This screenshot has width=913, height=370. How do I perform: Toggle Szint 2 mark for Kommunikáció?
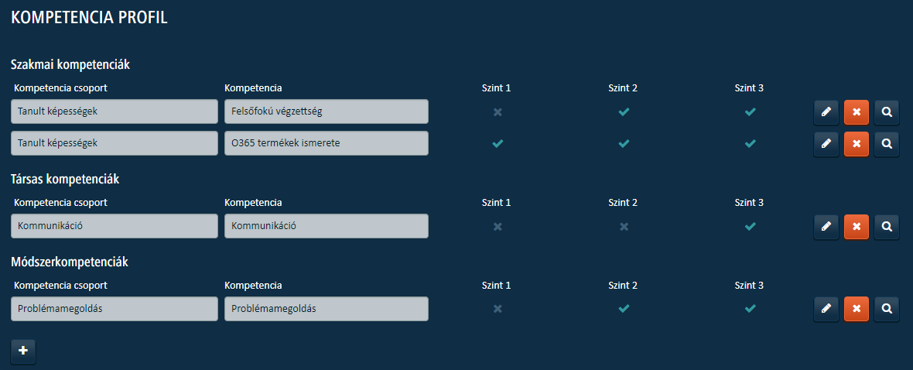624,226
